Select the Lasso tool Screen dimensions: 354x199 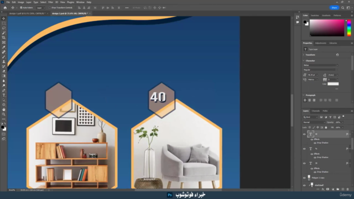pos(4,28)
